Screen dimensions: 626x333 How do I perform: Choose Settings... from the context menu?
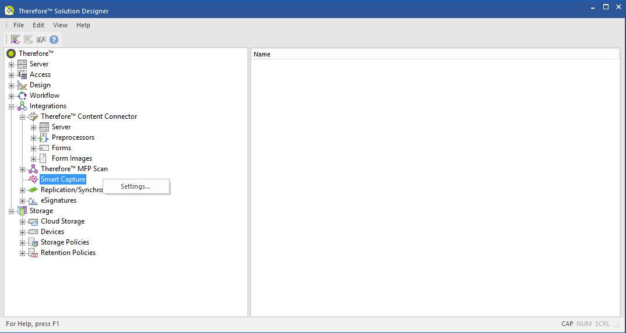[136, 186]
